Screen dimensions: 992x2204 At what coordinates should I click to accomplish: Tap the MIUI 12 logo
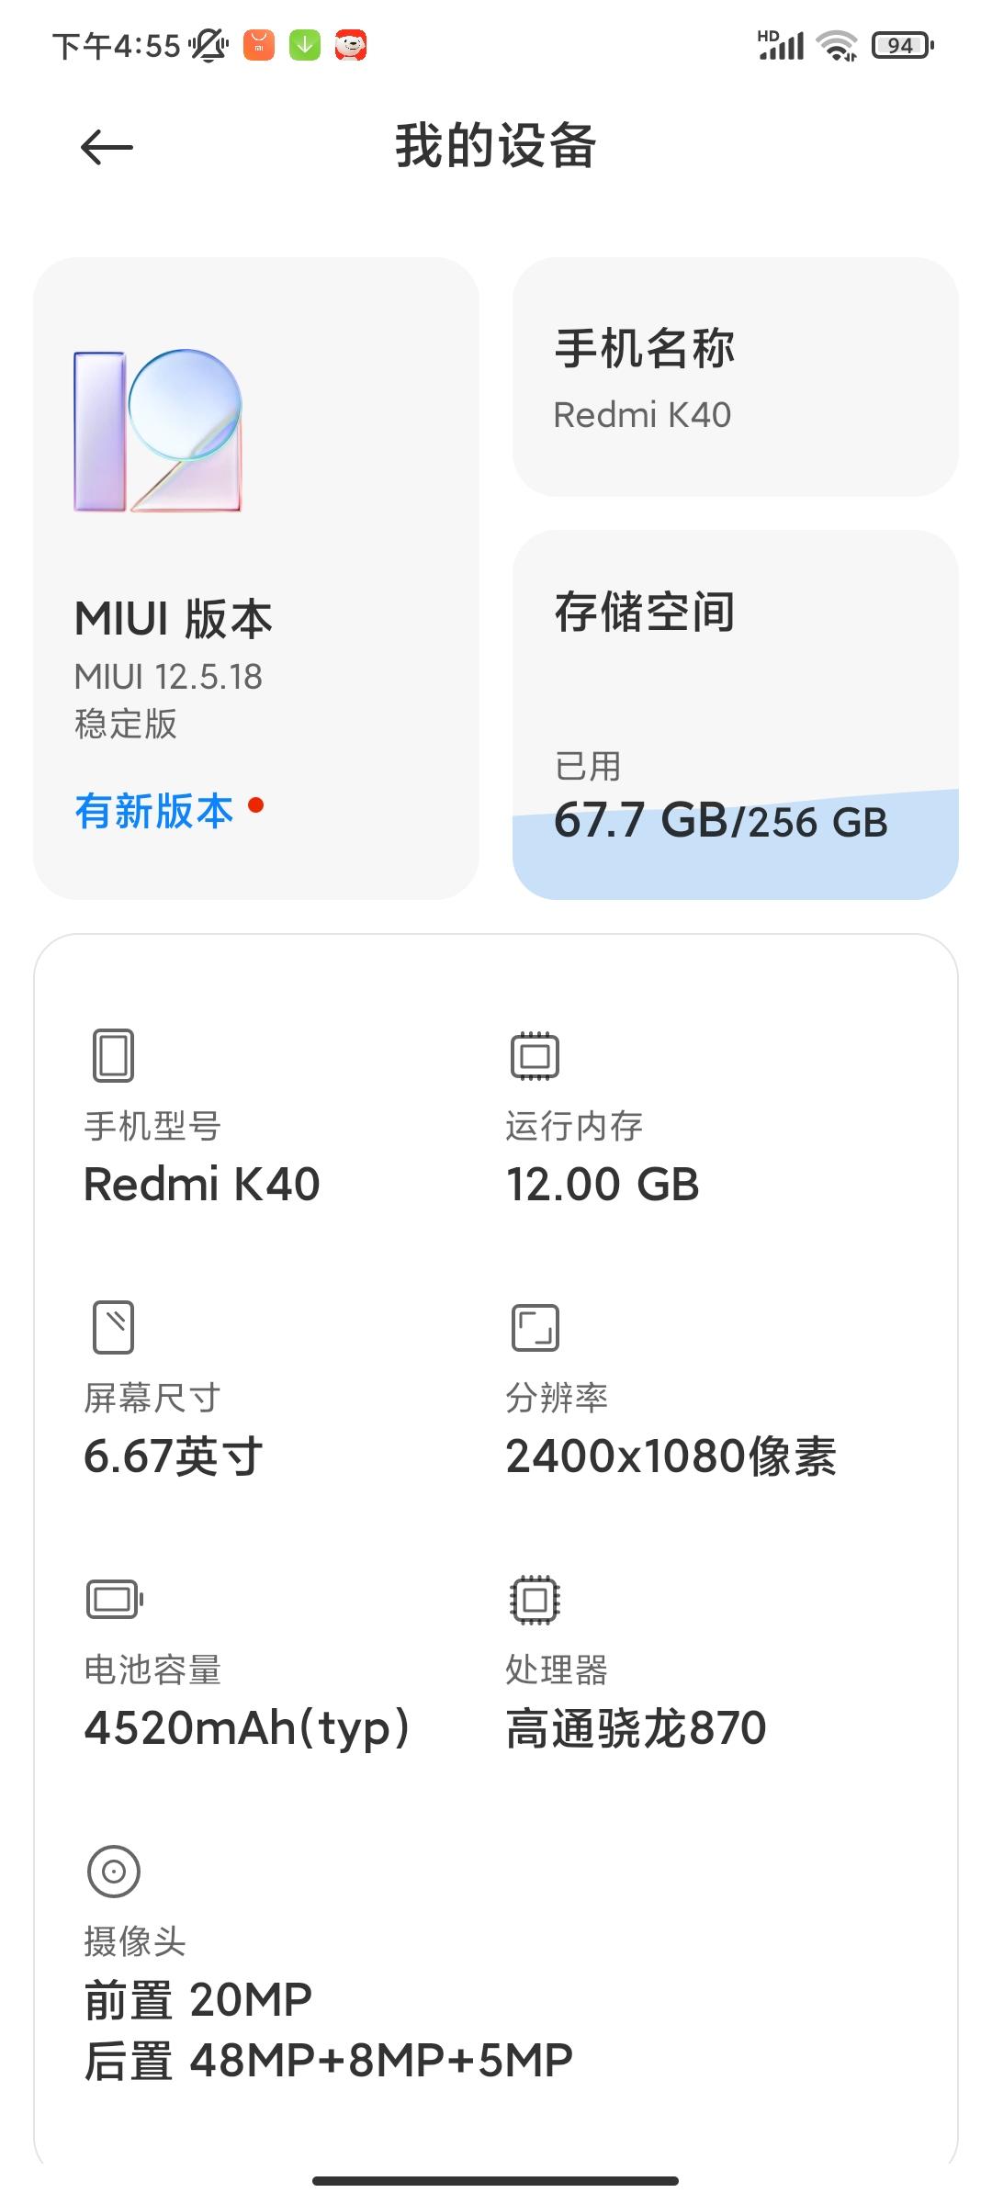(158, 431)
